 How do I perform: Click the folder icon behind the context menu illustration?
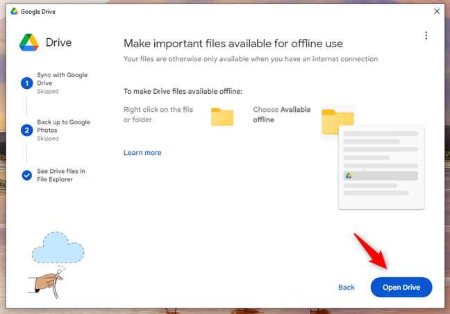coord(337,122)
